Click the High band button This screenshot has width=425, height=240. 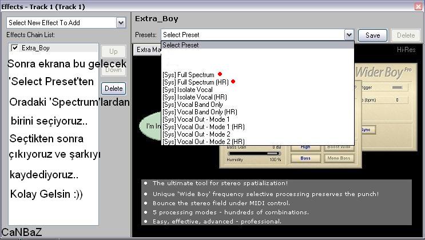(x=305, y=147)
